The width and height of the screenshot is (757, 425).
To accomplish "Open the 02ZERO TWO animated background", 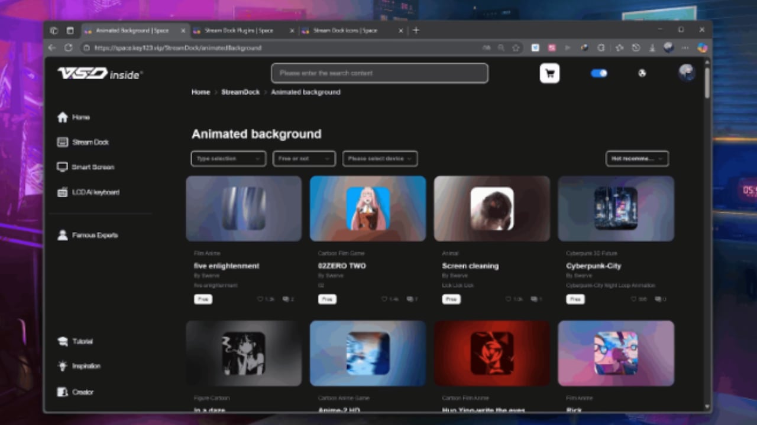I will (x=367, y=208).
